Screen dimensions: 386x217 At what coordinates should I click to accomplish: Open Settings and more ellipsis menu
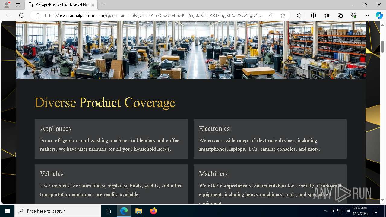(367, 15)
